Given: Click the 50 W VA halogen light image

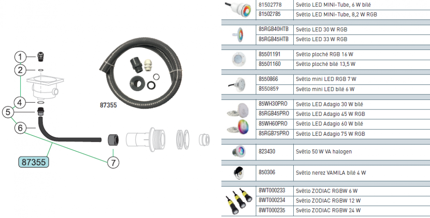Looking at the screenshot, I should pyautogui.click(x=238, y=152).
